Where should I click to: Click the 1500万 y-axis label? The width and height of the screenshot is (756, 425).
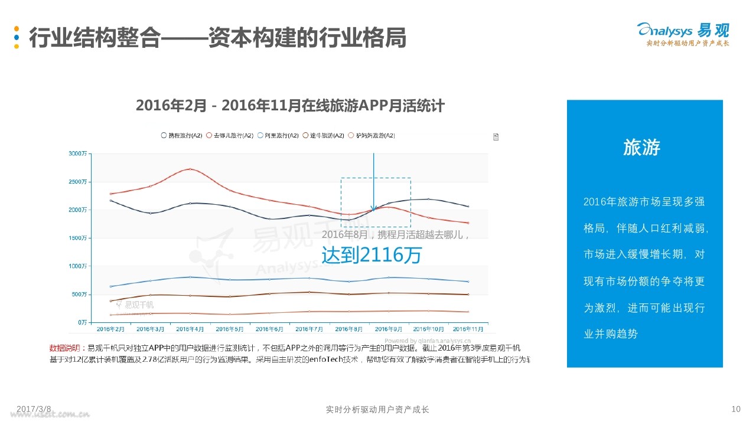77,238
